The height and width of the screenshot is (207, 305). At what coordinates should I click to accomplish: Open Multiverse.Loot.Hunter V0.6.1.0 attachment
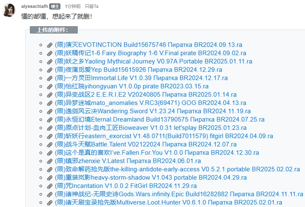(168, 202)
